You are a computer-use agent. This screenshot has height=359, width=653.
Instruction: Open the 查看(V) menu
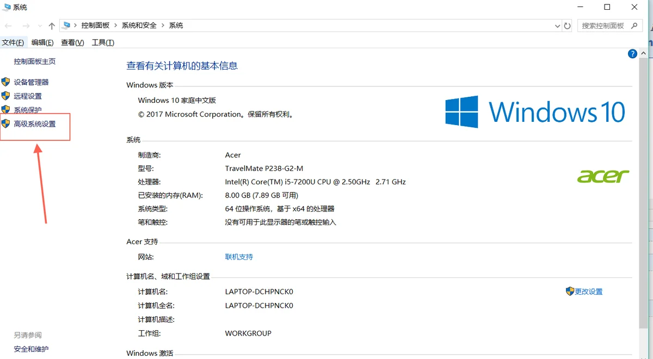tap(72, 42)
